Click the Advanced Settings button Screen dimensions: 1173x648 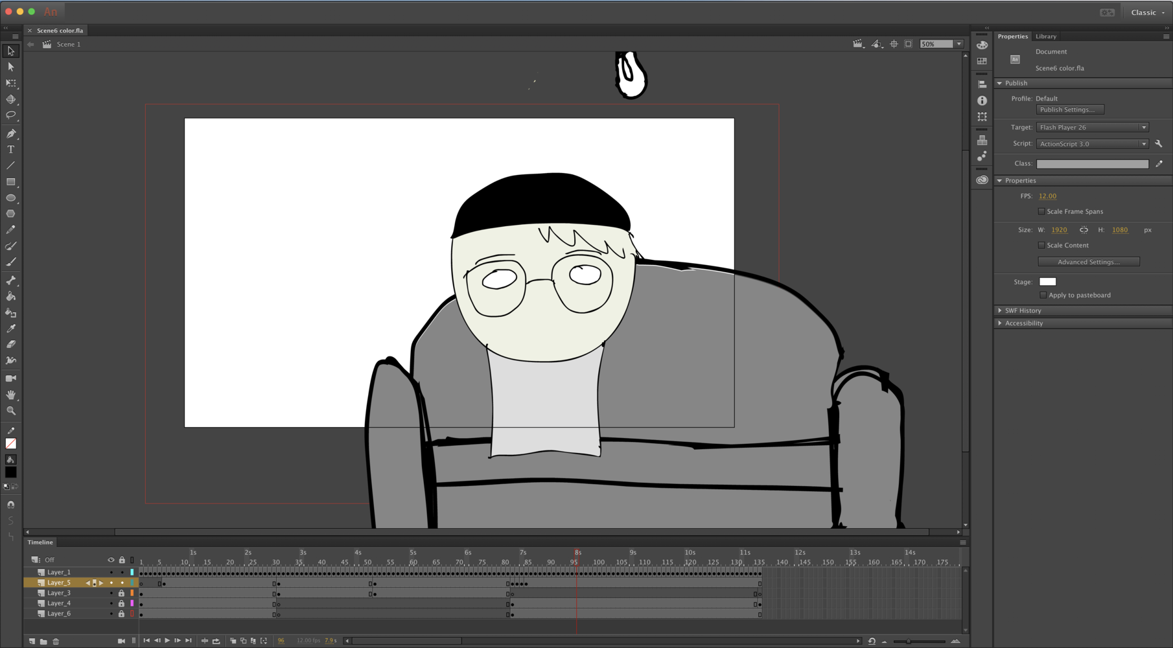pos(1088,262)
